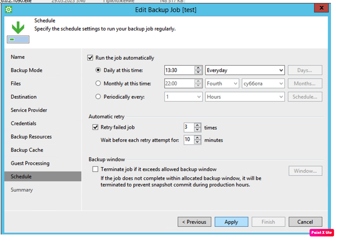Go to the Summary step
The width and height of the screenshot is (337, 239).
tap(22, 190)
